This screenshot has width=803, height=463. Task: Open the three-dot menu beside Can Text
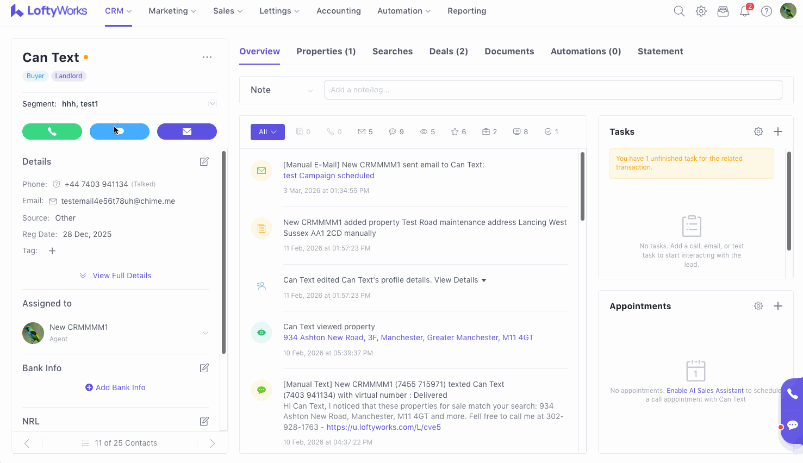207,57
